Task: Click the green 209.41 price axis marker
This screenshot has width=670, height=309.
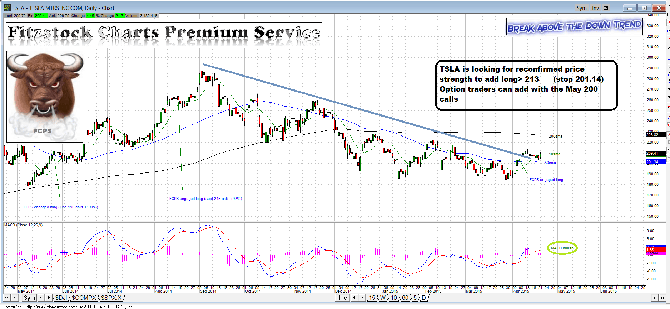Action: 656,153
